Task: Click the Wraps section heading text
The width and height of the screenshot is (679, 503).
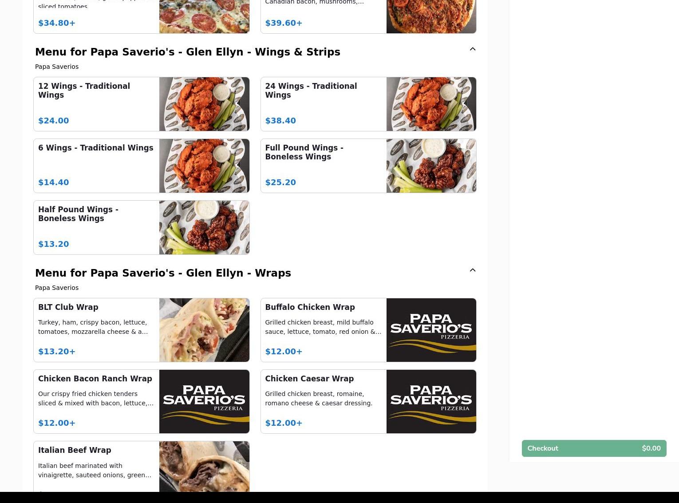Action: (x=163, y=273)
